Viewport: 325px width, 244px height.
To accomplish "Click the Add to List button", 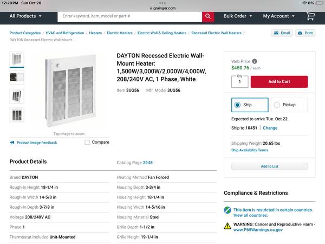I will click(269, 166).
